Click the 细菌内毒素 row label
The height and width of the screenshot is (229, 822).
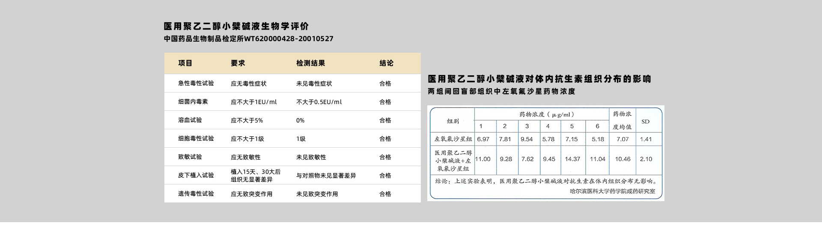[x=193, y=102]
